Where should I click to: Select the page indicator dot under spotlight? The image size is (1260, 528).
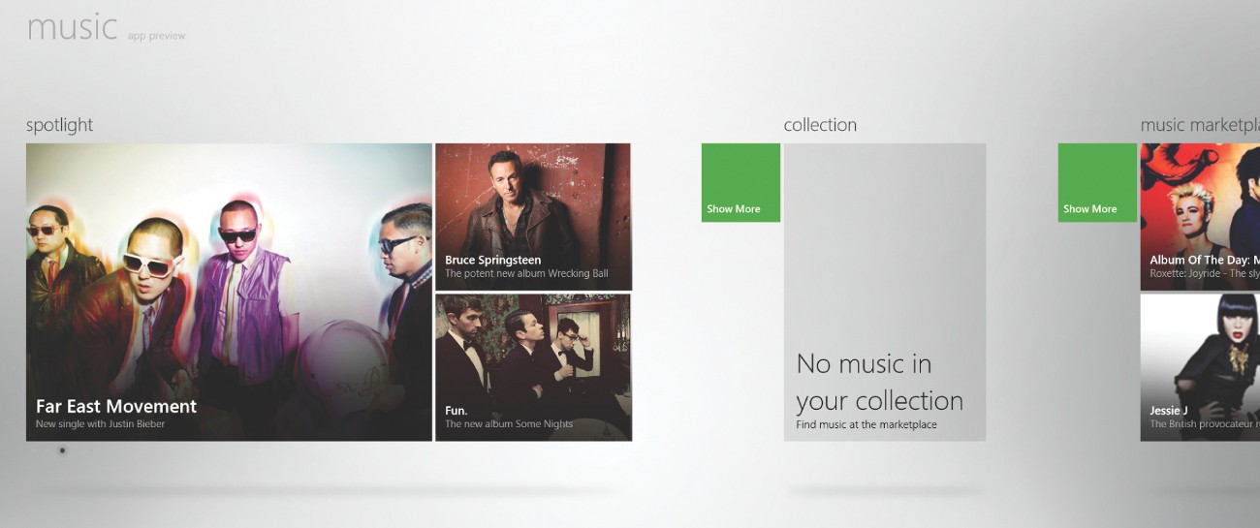pos(62,450)
